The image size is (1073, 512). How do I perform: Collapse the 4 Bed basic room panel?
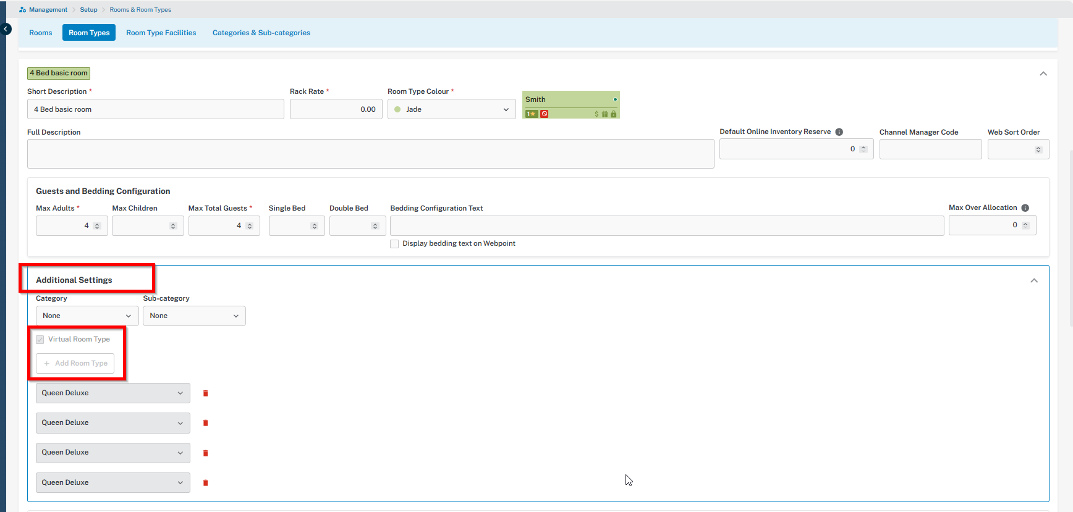1043,73
